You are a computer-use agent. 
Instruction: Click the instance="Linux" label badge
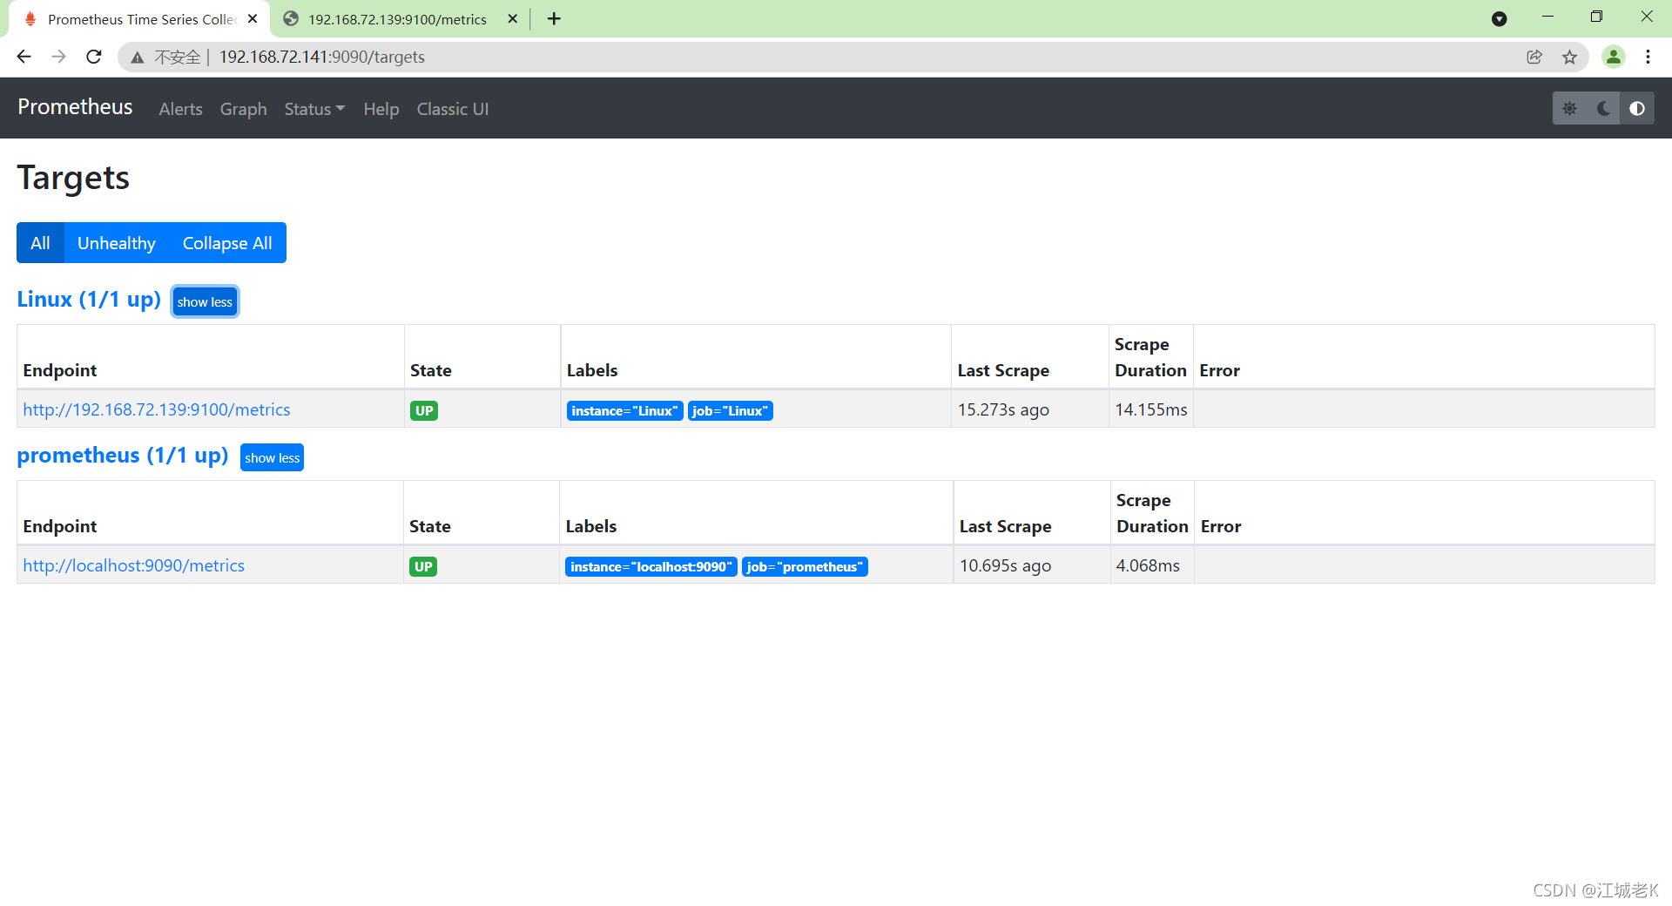tap(624, 410)
